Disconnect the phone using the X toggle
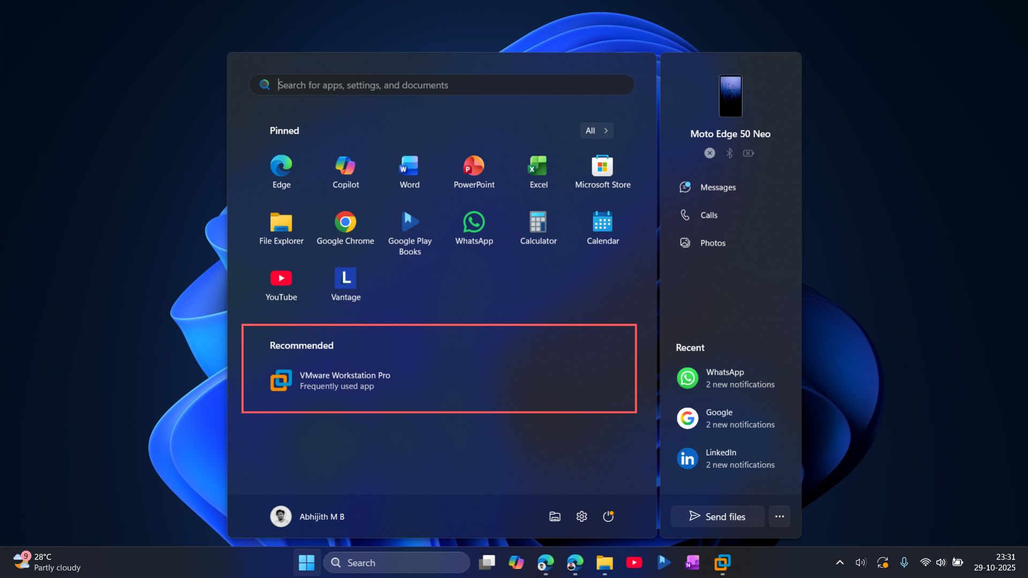Screen dimensions: 1028x578 pyautogui.click(x=709, y=153)
